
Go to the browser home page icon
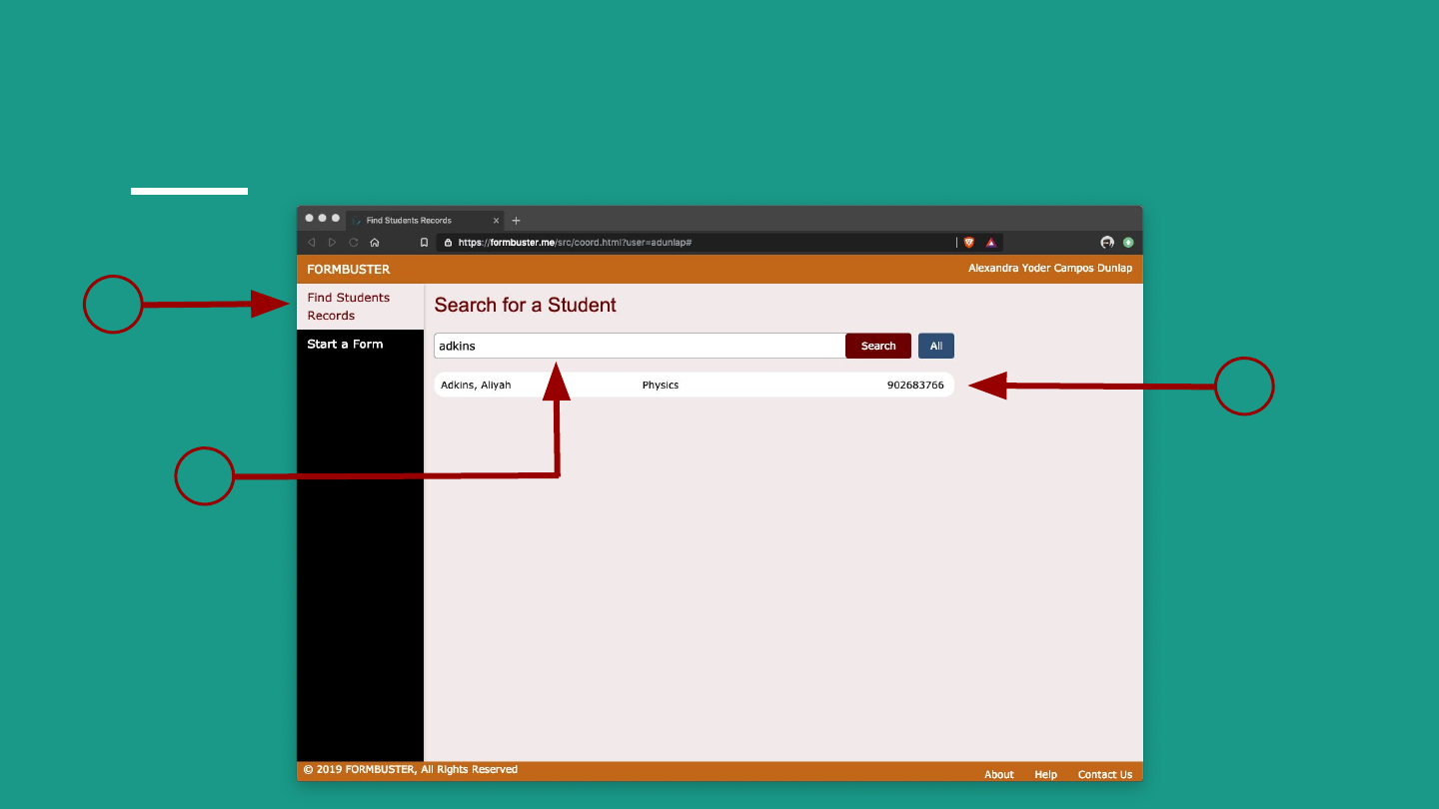(x=375, y=243)
